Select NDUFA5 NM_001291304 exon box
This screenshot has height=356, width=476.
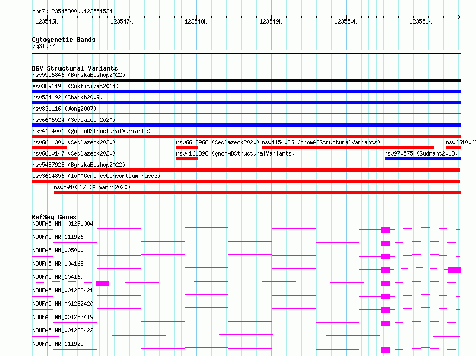(x=386, y=230)
